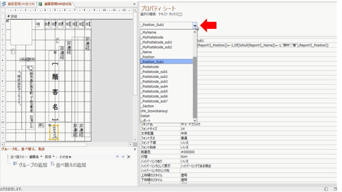Open the property sheet object dropdown arrow
The image size is (342, 192).
[195, 26]
